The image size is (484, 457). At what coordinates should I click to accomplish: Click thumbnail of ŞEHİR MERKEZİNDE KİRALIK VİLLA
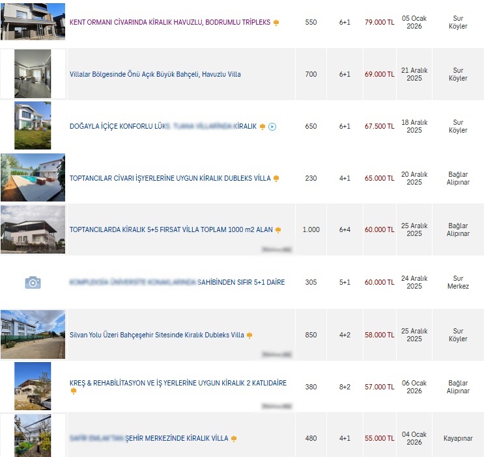(33, 435)
